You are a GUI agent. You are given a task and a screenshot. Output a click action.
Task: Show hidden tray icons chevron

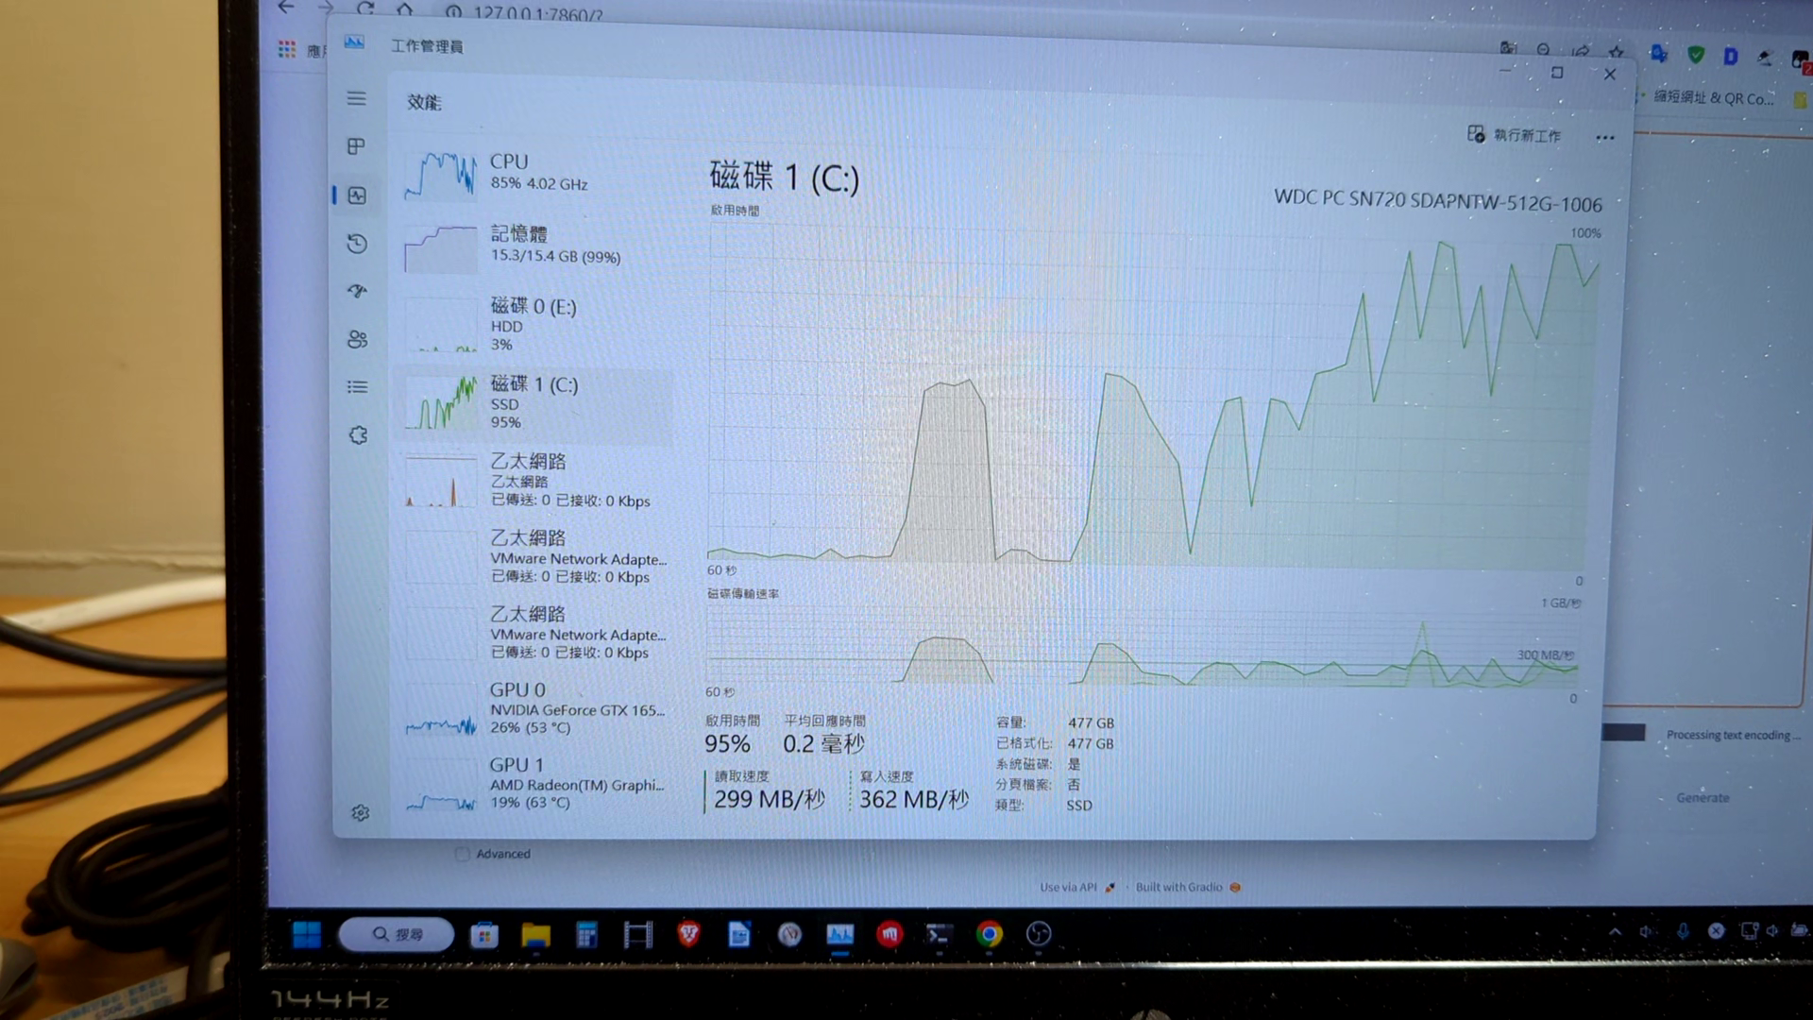click(1615, 931)
